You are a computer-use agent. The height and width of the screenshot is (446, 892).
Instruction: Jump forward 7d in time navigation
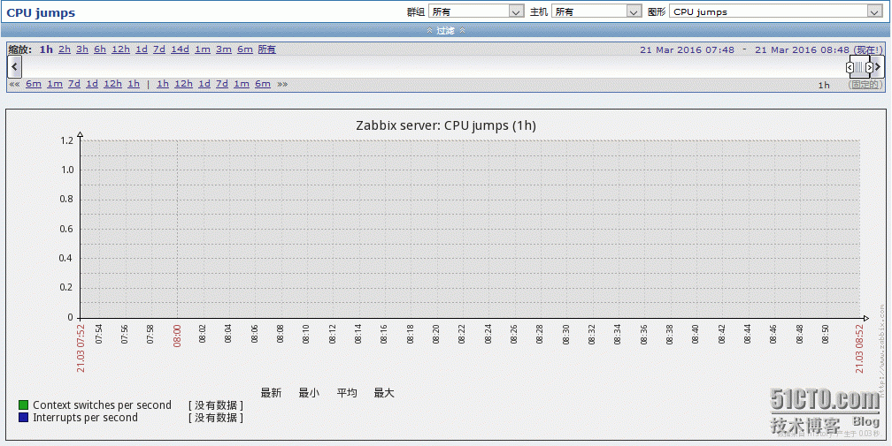[222, 84]
